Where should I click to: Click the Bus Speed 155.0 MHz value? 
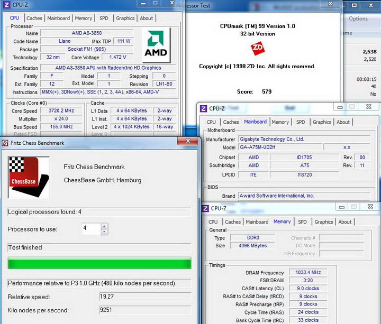[x=61, y=127]
